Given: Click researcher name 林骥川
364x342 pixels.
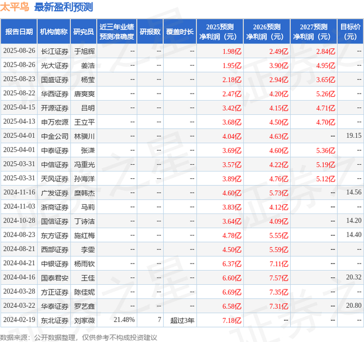Looking at the screenshot, I should (x=84, y=136).
